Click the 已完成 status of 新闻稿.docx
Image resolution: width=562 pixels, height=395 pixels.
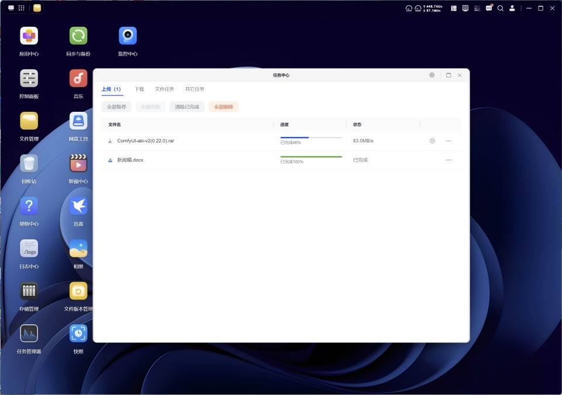[360, 160]
